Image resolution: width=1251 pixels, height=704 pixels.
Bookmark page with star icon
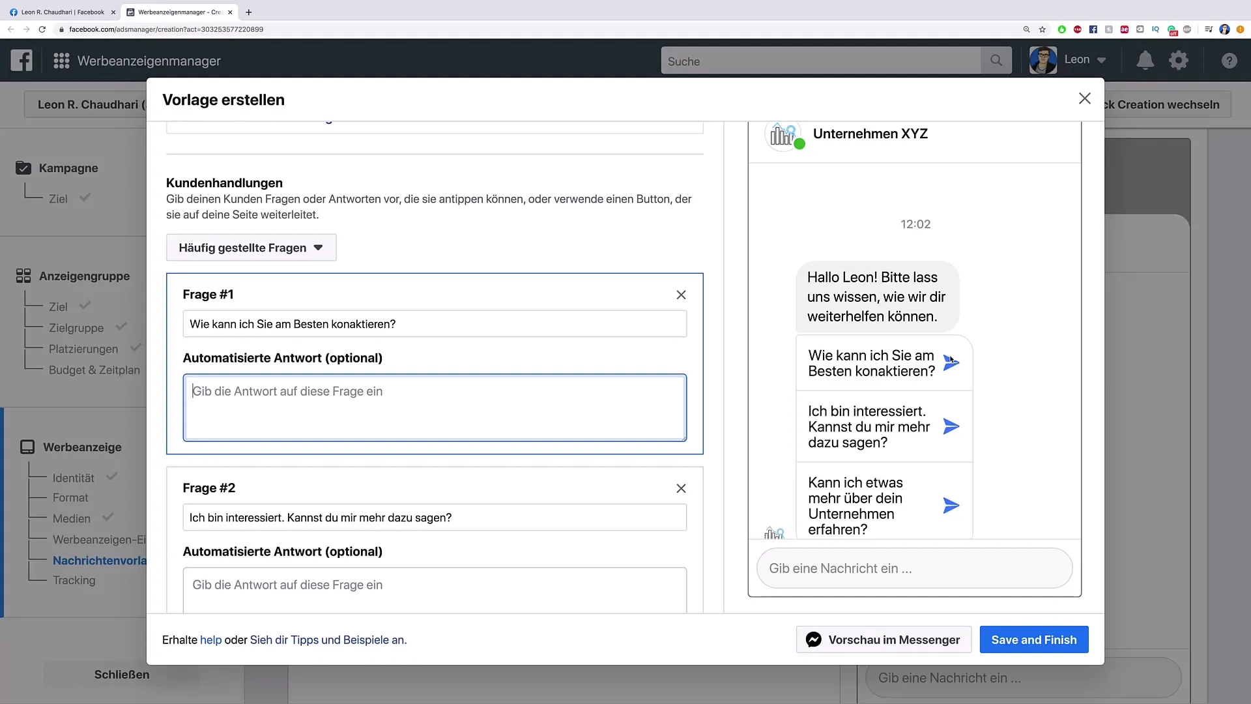[1042, 29]
